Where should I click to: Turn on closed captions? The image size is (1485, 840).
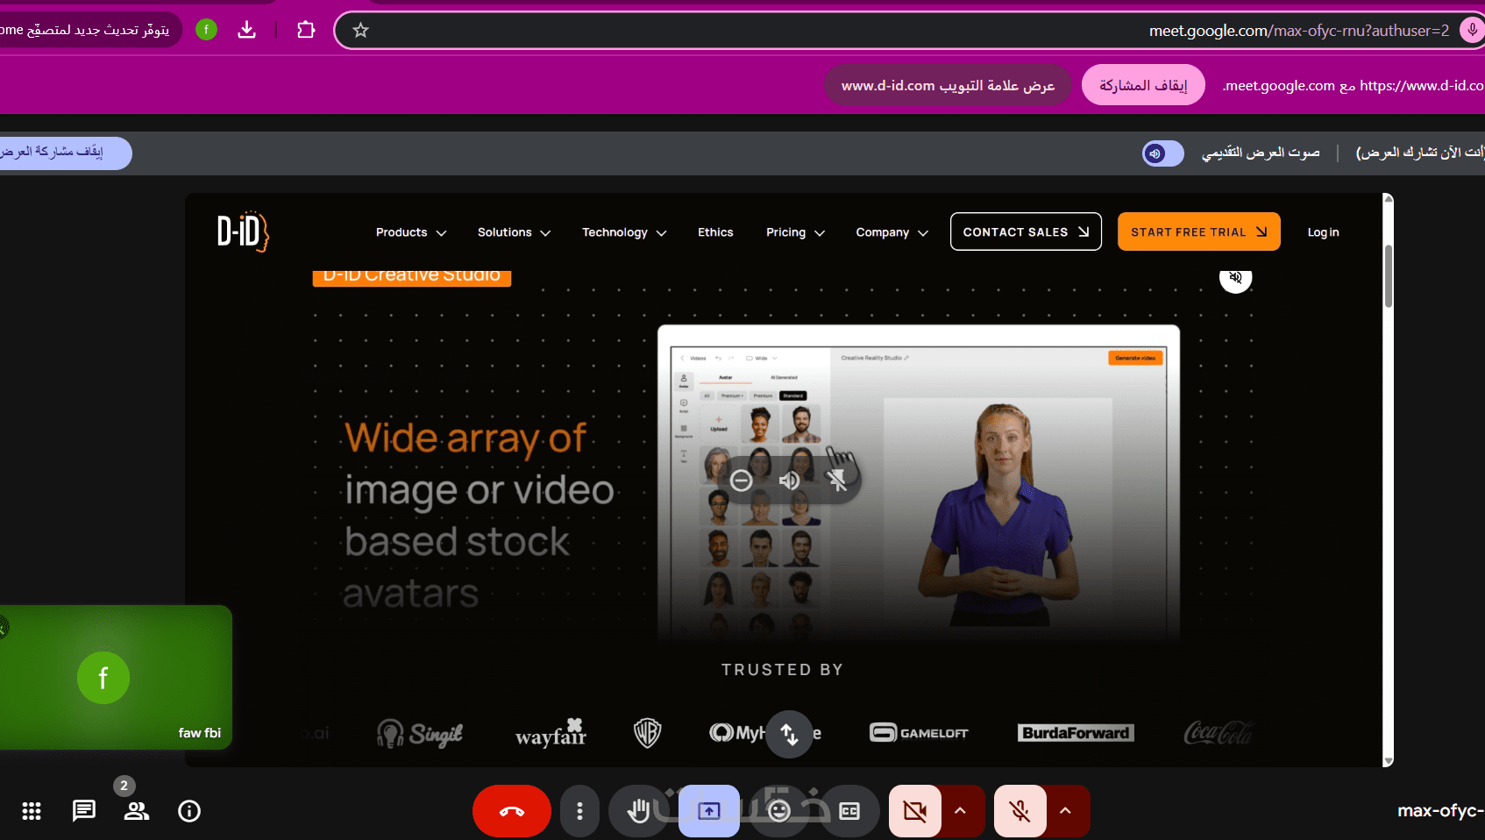849,811
